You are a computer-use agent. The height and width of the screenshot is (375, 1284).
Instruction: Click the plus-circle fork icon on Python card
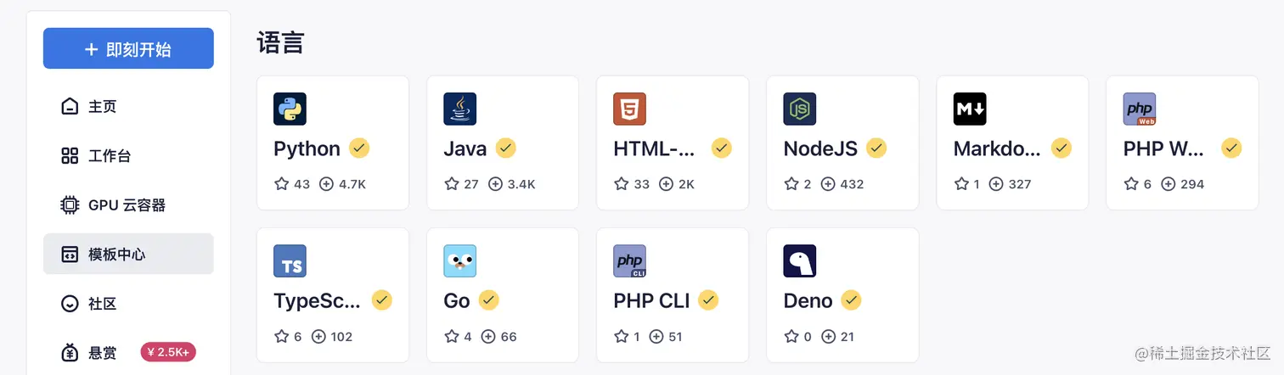click(x=326, y=184)
